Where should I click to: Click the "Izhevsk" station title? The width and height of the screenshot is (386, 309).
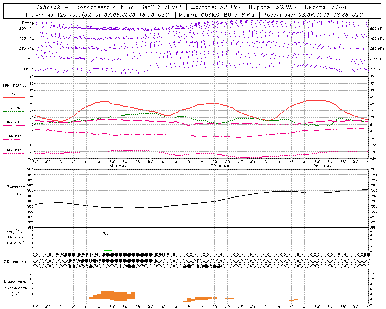(48, 7)
